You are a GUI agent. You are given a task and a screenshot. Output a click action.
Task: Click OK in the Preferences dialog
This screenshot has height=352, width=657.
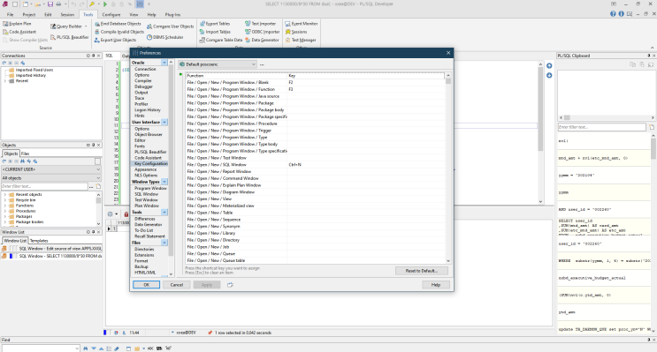click(x=146, y=285)
